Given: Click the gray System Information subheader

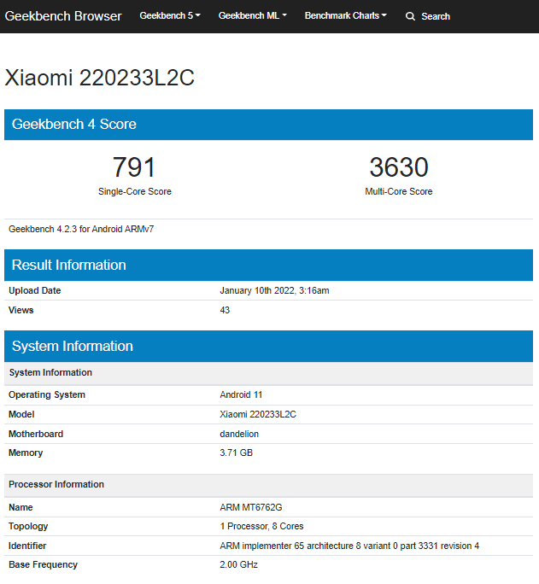Looking at the screenshot, I should (268, 373).
